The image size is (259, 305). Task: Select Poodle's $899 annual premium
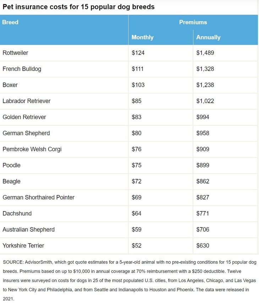click(203, 165)
